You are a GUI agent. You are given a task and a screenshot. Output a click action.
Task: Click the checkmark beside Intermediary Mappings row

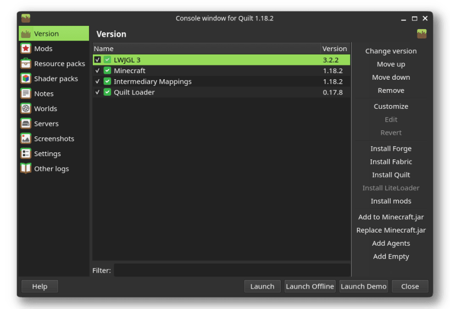98,81
